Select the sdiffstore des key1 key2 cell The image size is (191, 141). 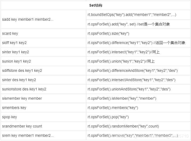[x=22, y=71]
